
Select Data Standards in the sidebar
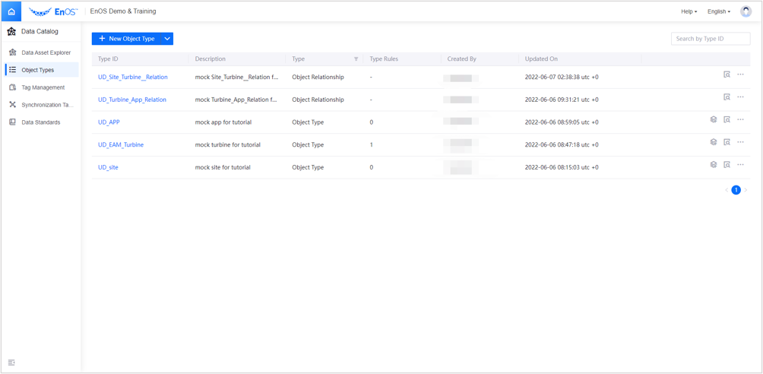click(x=40, y=122)
